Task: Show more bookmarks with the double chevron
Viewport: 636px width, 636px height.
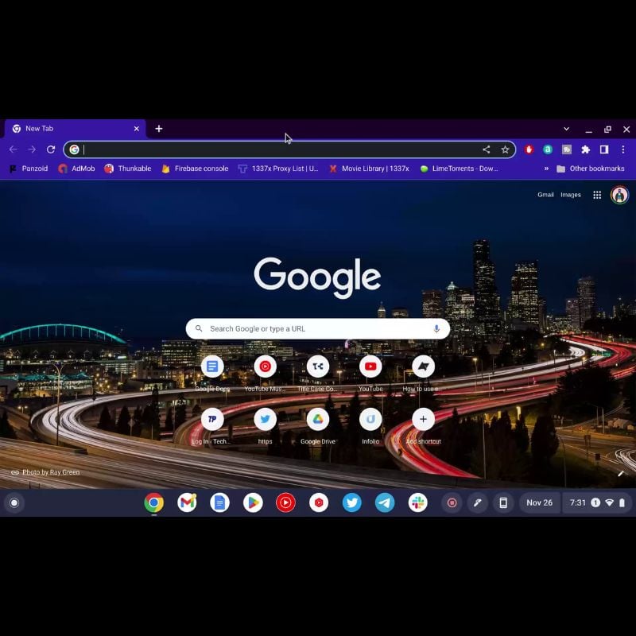Action: click(x=546, y=169)
